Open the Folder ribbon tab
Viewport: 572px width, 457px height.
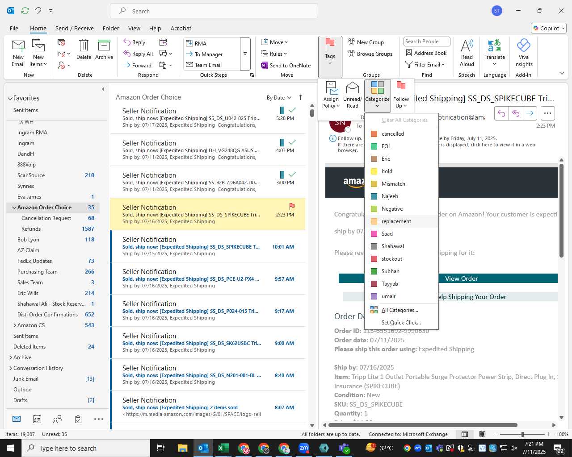point(111,28)
